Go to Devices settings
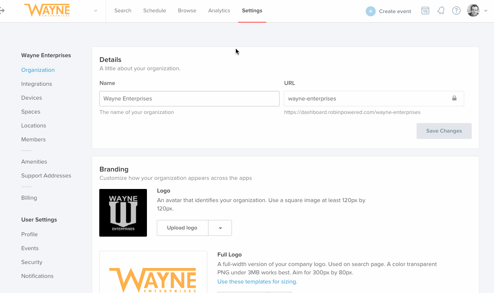Screen dimensions: 494x293 pyautogui.click(x=31, y=98)
